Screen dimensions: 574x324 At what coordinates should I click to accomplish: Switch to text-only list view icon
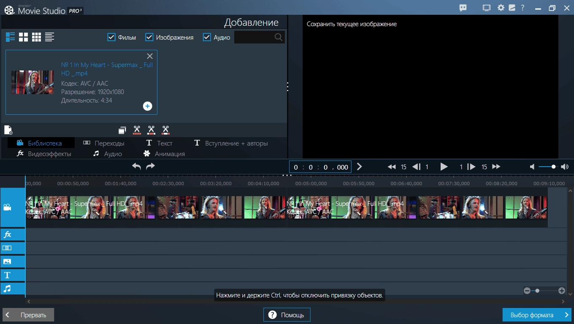[x=50, y=37]
